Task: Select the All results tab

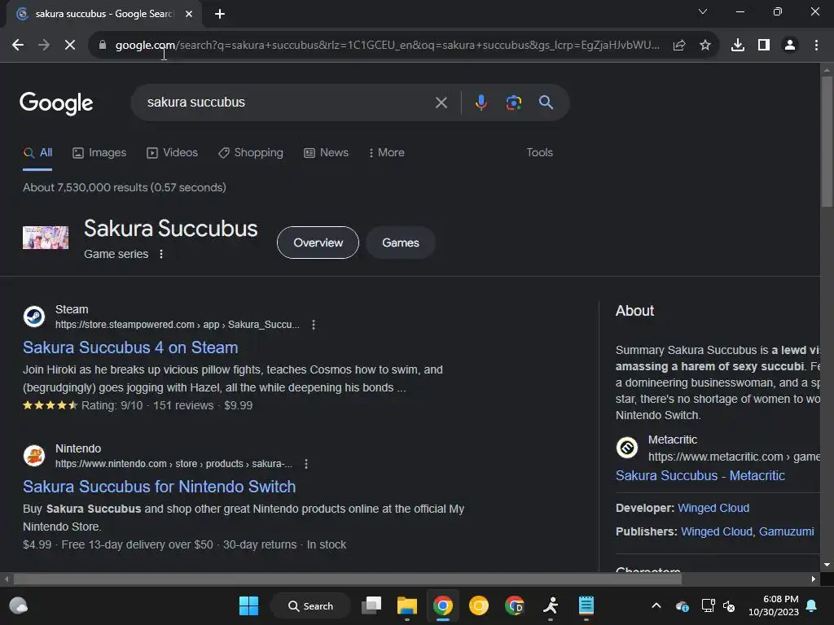Action: tap(37, 152)
